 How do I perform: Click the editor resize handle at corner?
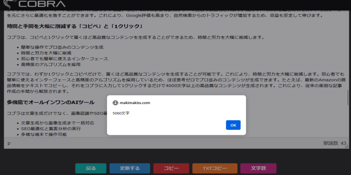pos(347,147)
